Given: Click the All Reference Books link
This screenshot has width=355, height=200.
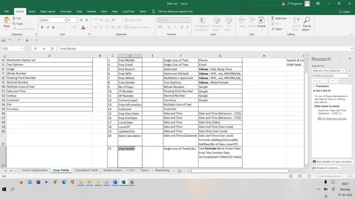Looking at the screenshot, I should click(x=334, y=118).
